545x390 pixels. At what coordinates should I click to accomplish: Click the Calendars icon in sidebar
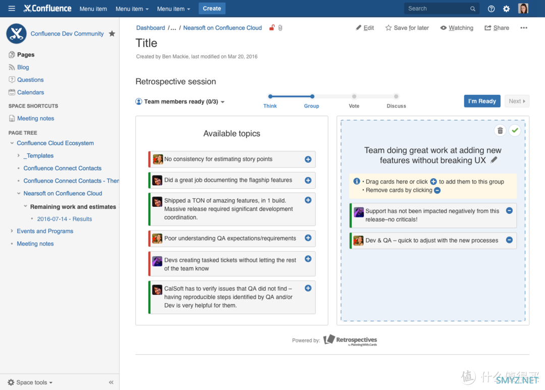pyautogui.click(x=12, y=92)
